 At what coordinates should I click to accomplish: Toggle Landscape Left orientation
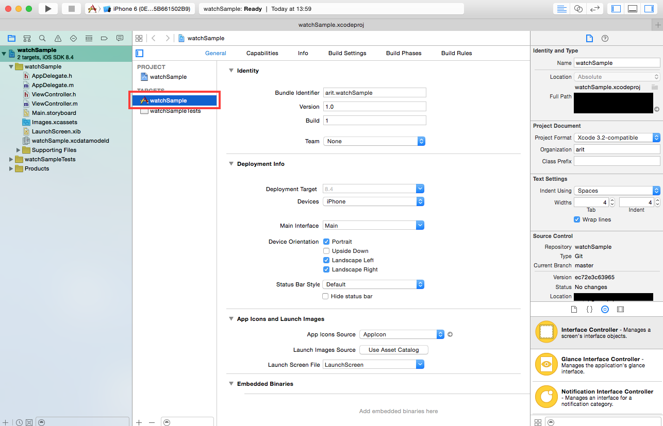[326, 260]
